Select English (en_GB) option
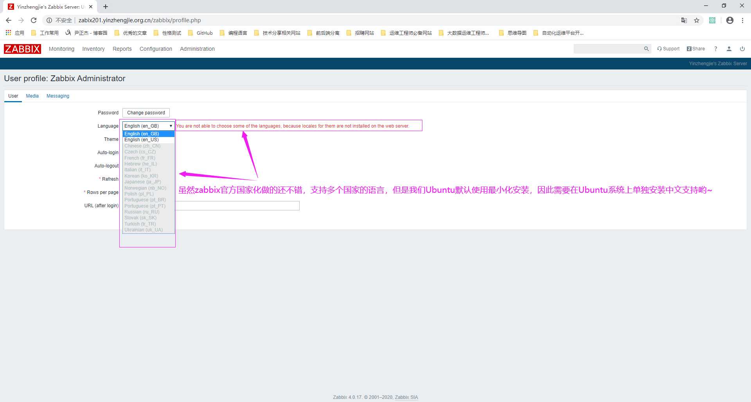The width and height of the screenshot is (751, 402). click(x=148, y=134)
